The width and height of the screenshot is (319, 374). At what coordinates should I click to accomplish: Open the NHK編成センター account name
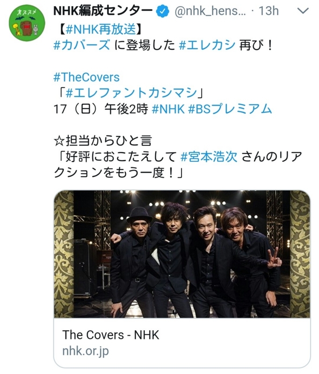pos(103,11)
